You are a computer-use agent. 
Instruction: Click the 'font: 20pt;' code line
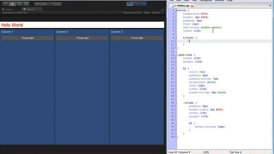coord(197,86)
